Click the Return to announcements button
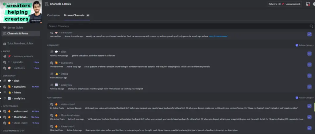This screenshot has width=315, height=134. coord(284,4)
